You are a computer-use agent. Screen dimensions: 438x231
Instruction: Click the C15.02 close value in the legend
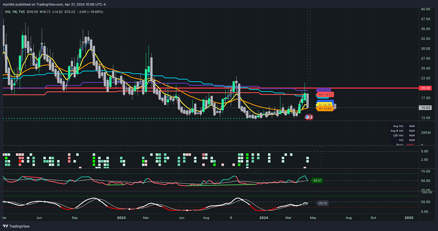[69, 12]
